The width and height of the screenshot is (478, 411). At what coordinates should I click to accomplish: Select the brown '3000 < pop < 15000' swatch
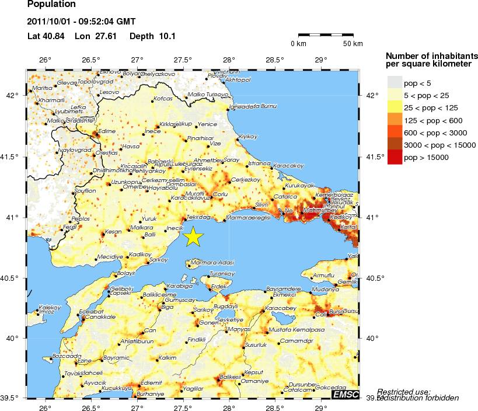(395, 145)
